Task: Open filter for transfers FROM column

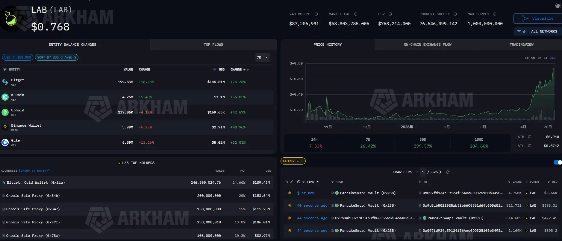Action: point(332,182)
